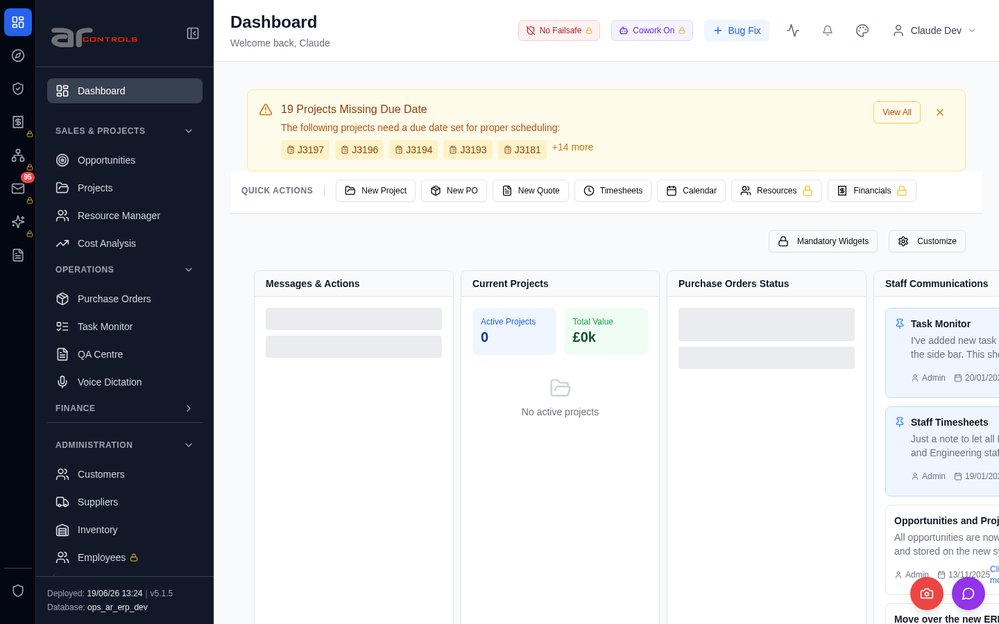The height and width of the screenshot is (624, 999).
Task: Collapse the Operations section
Action: pyautogui.click(x=125, y=270)
